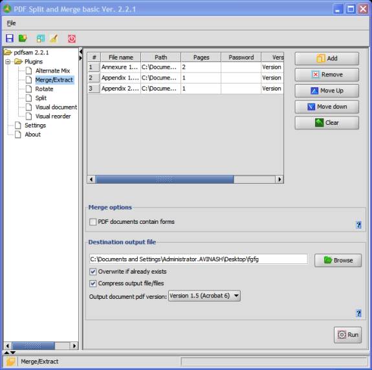This screenshot has width=372, height=370.
Task: Click the help icon in Destination output file
Action: coord(358,313)
